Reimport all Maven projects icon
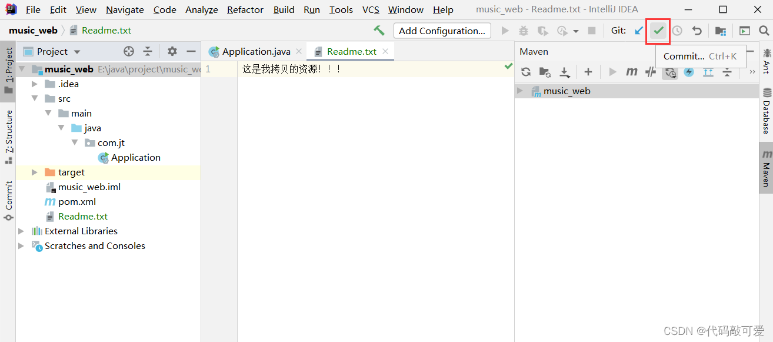Viewport: 773px width, 342px height. 526,72
